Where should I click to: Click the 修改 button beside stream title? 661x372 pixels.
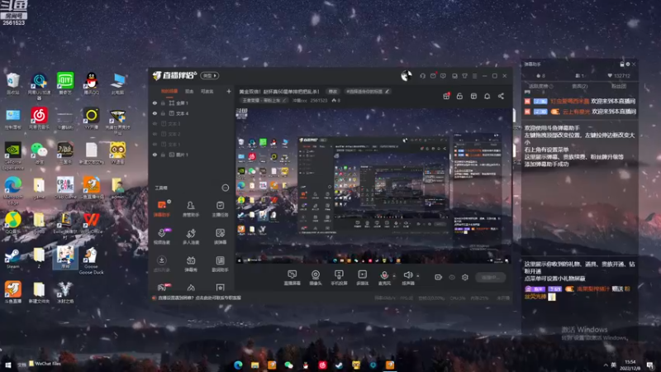click(333, 91)
